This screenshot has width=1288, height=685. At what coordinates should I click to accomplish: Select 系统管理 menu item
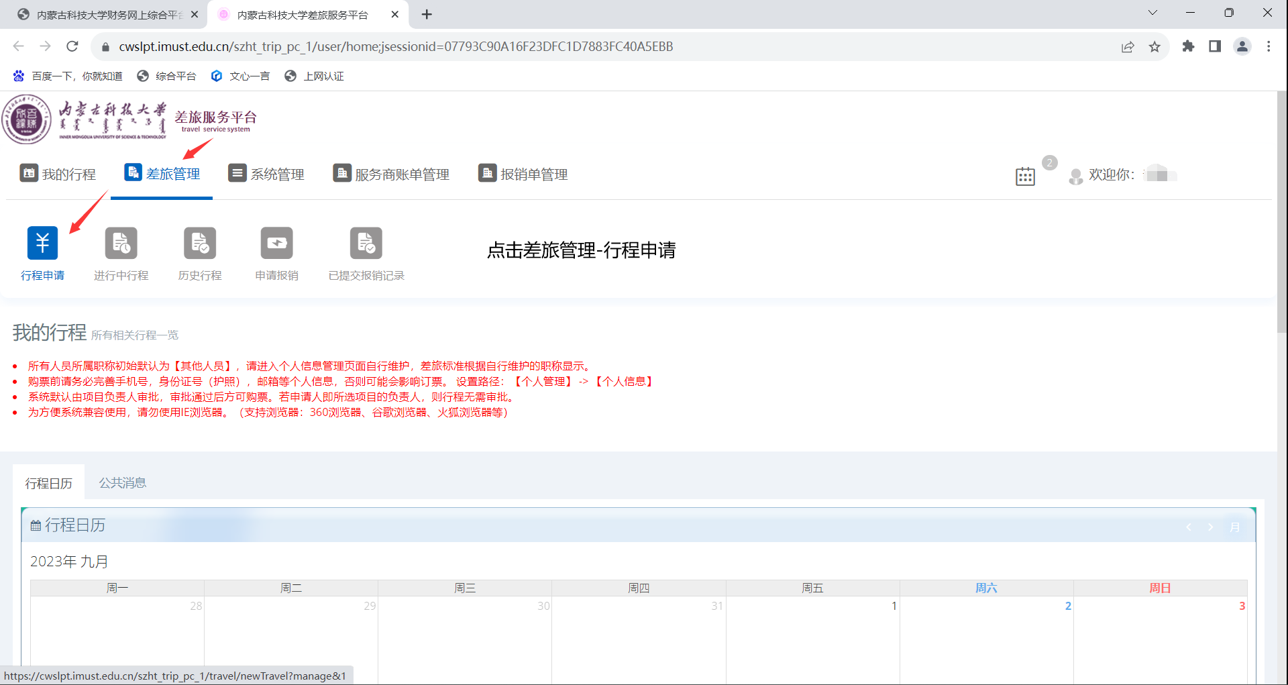[266, 174]
